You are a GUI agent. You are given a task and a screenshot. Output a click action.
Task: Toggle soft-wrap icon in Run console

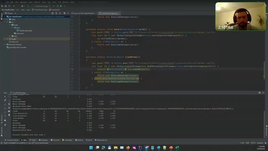pos(9,104)
